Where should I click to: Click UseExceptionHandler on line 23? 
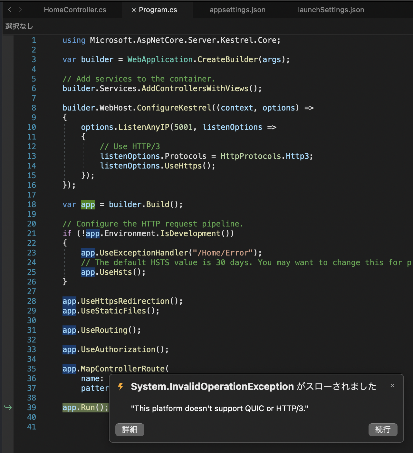[144, 253]
